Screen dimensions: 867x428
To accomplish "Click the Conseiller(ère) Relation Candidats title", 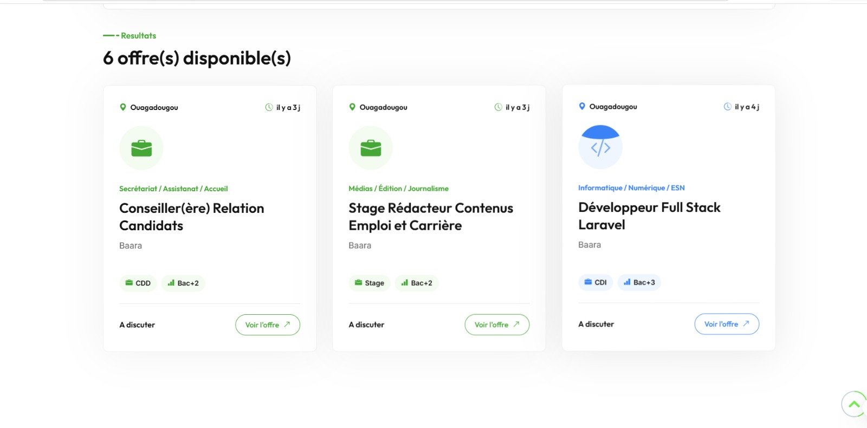I will pos(192,217).
